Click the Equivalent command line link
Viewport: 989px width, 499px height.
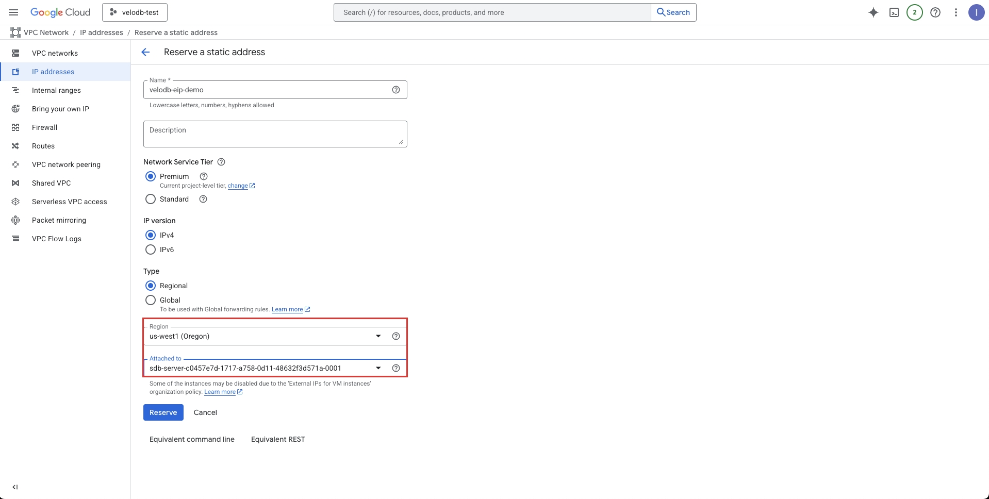[192, 439]
